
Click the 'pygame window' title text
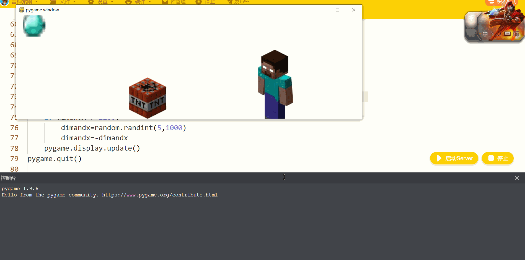[42, 10]
